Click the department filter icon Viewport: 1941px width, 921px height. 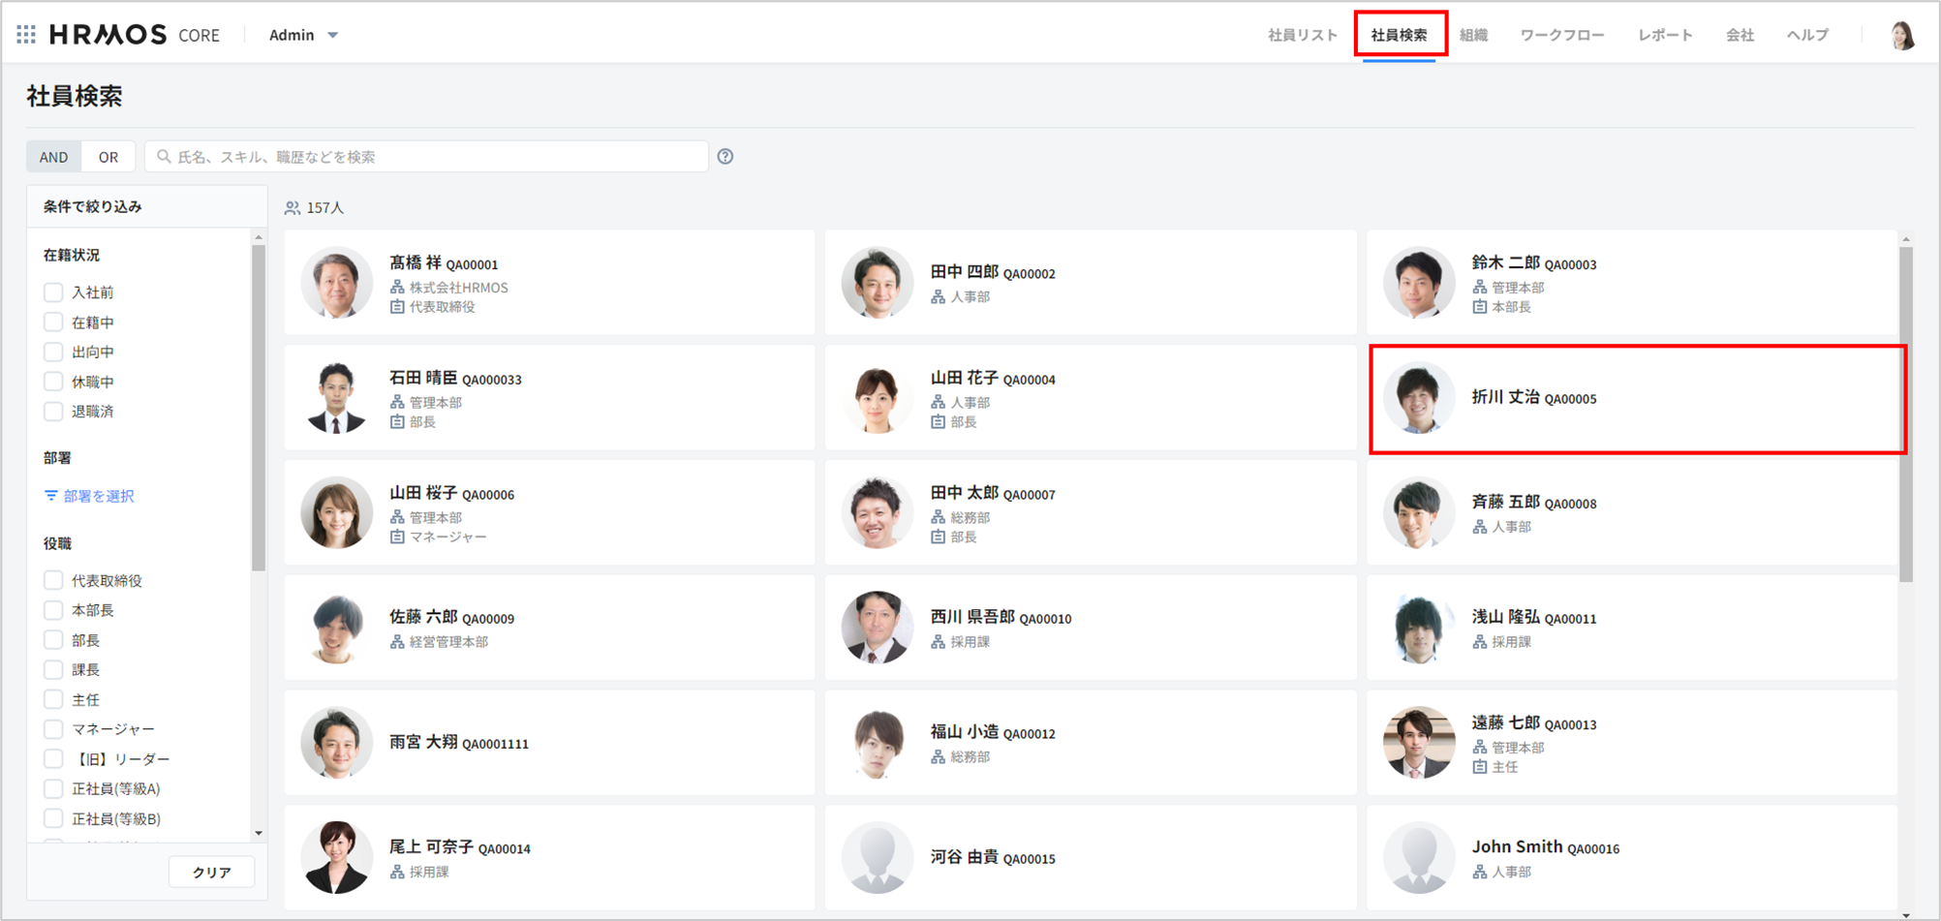51,496
